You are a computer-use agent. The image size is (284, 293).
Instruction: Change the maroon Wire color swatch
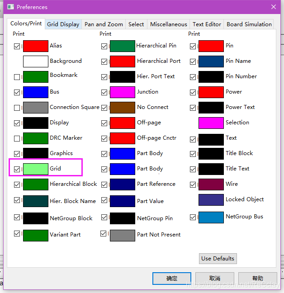(x=211, y=184)
